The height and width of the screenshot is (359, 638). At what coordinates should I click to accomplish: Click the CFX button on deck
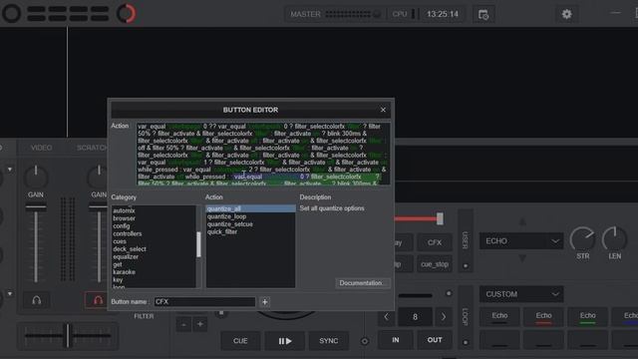tap(435, 242)
